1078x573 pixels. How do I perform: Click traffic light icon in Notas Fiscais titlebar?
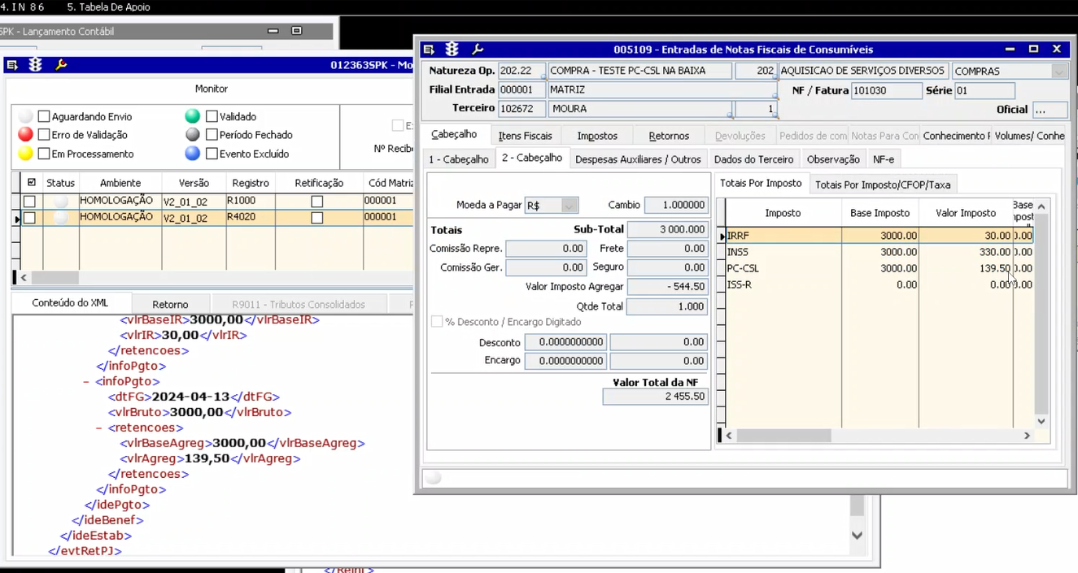pos(452,50)
